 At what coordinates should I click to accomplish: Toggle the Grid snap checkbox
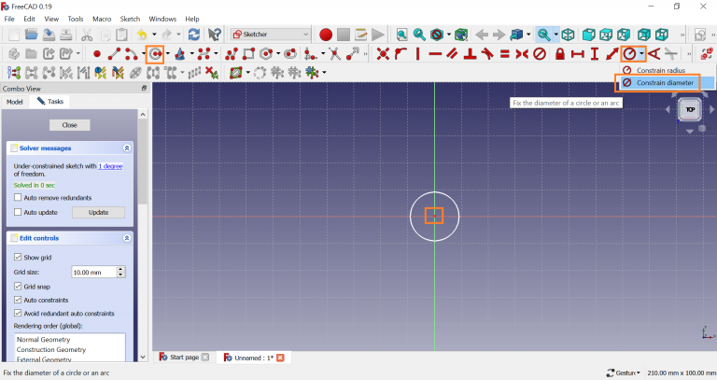(19, 286)
